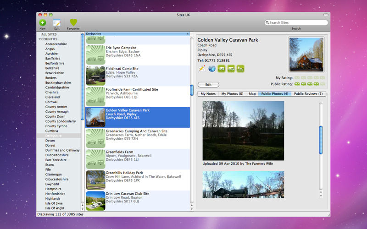Click the Derbyshire column header sort arrow
This screenshot has width=367, height=229.
click(x=188, y=34)
